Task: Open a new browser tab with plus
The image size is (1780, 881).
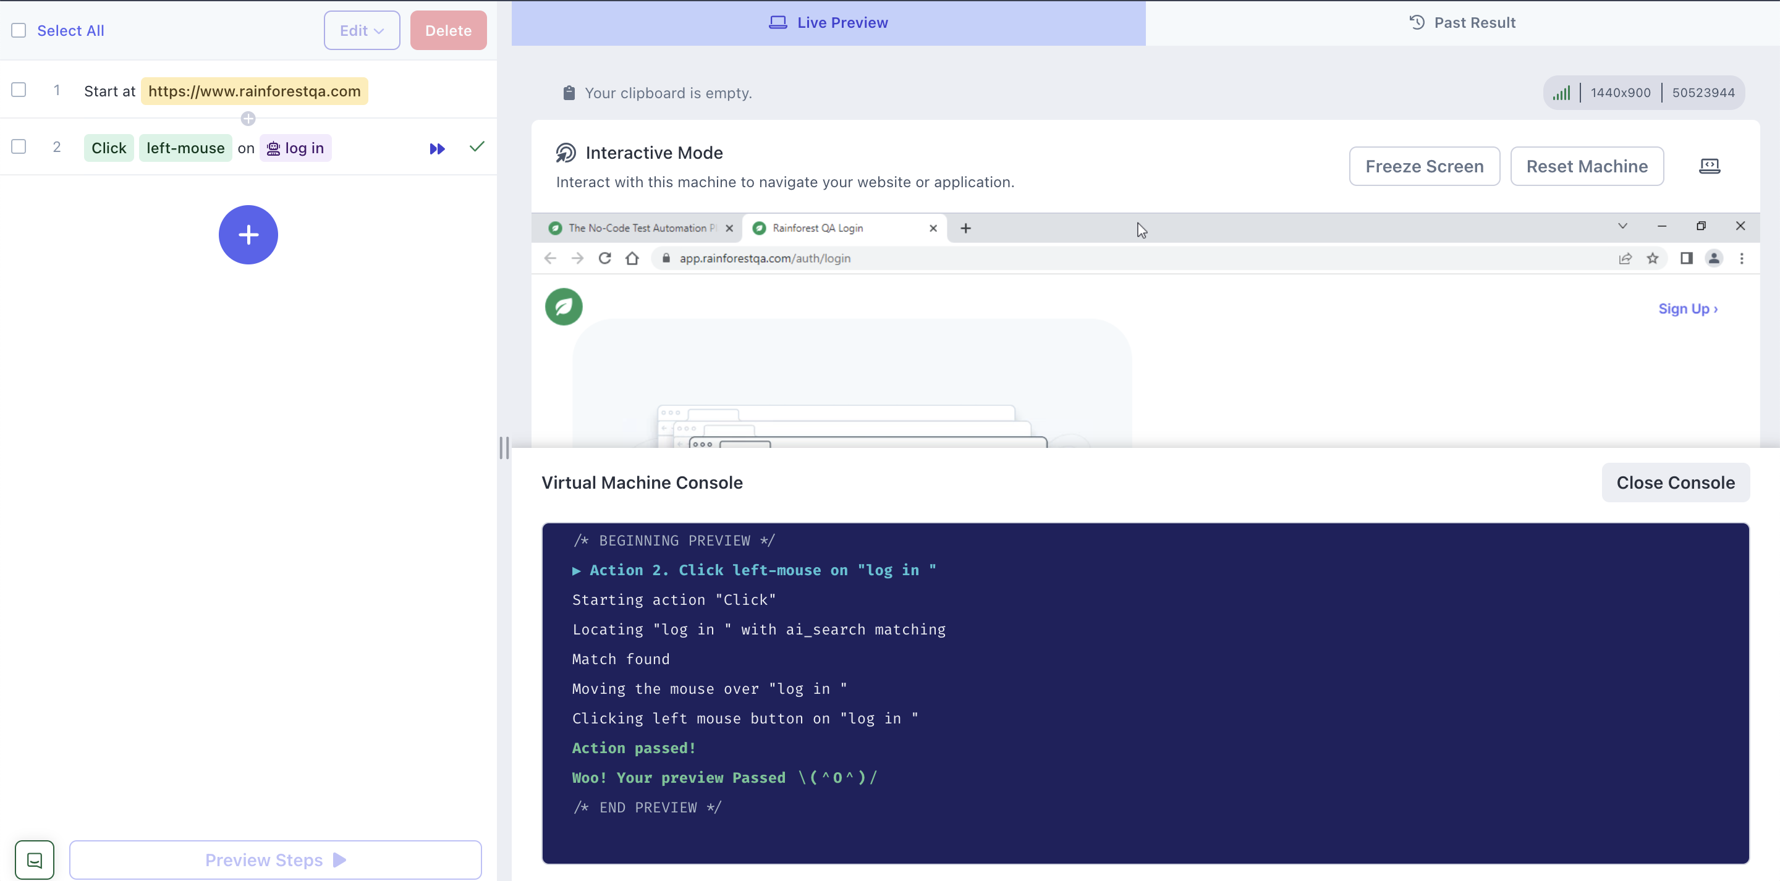Action: click(965, 228)
